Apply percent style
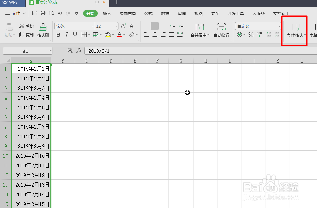This screenshot has width=317, height=208. [251, 35]
